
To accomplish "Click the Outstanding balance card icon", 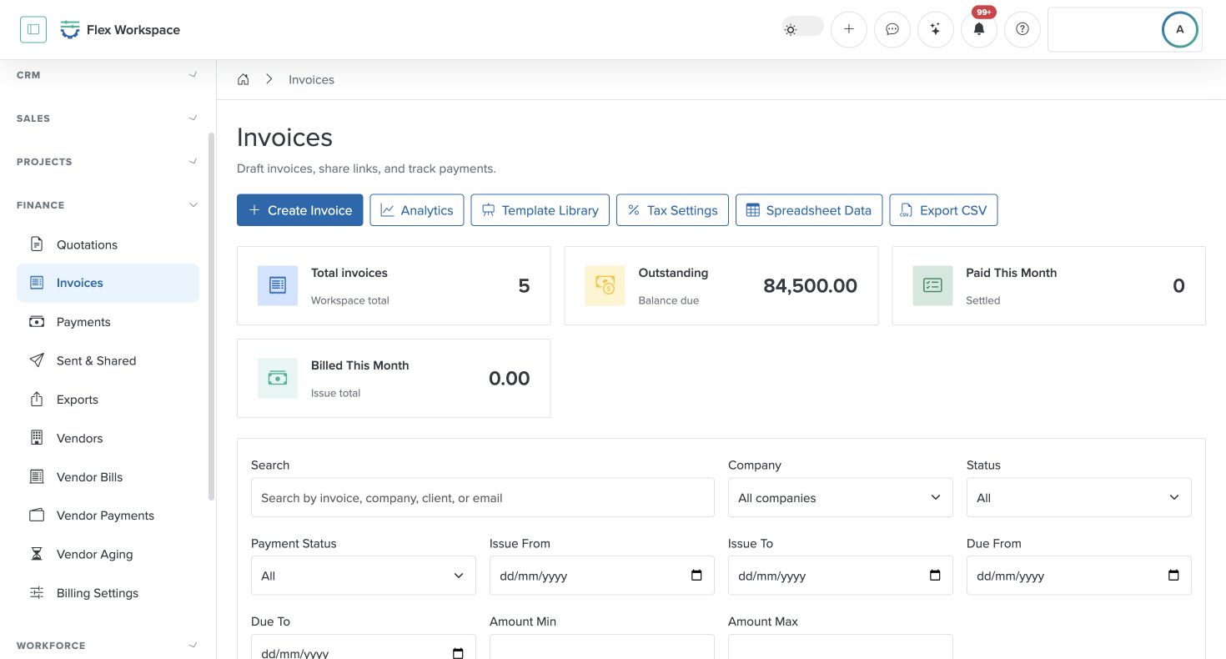I will 605,286.
